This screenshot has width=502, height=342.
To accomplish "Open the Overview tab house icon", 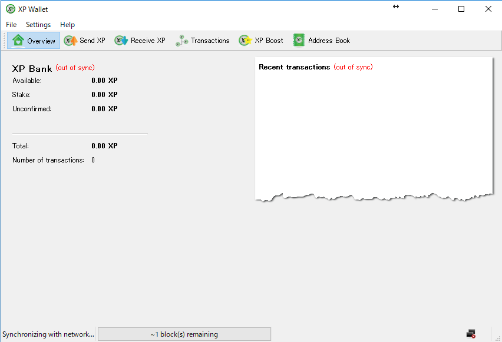I will coord(18,41).
